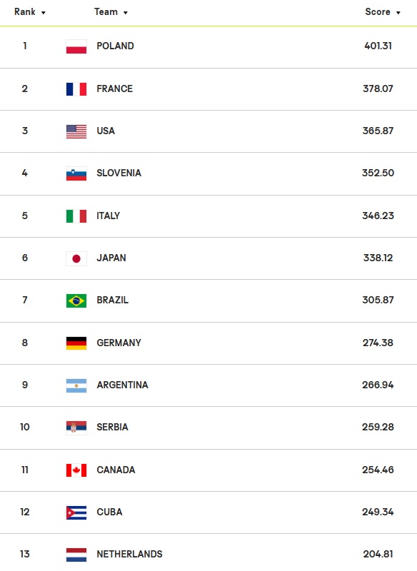This screenshot has height=571, width=417.
Task: Select the Japan flag icon
Action: pyautogui.click(x=76, y=258)
